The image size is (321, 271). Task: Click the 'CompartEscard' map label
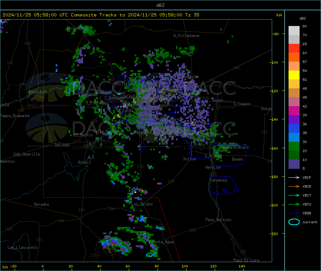pyautogui.click(x=234, y=147)
